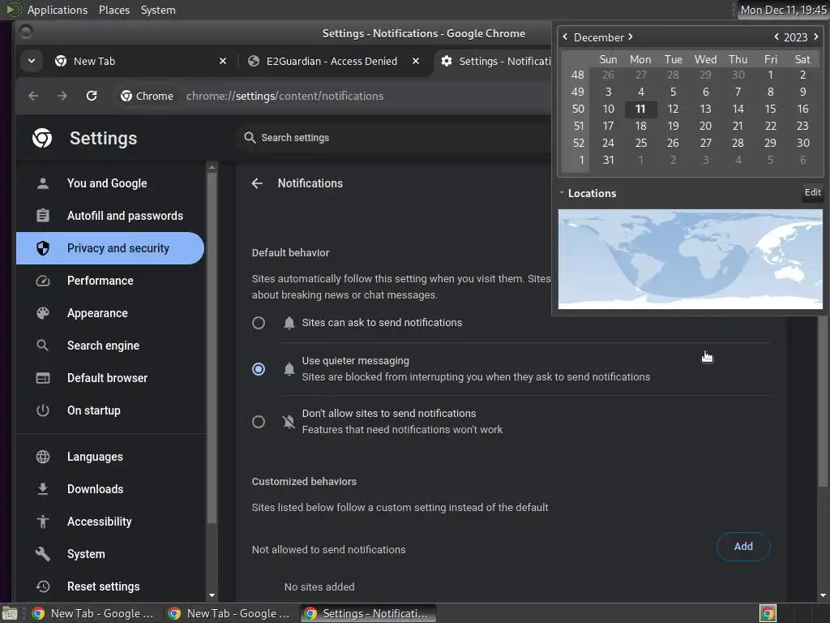The image size is (830, 623).
Task: Click the settings sidebar scrollbar thumb
Action: coord(212,349)
